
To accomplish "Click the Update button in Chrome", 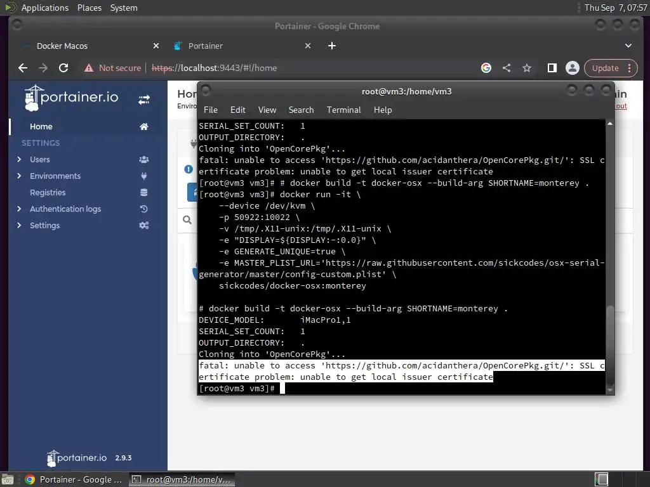I will (605, 68).
